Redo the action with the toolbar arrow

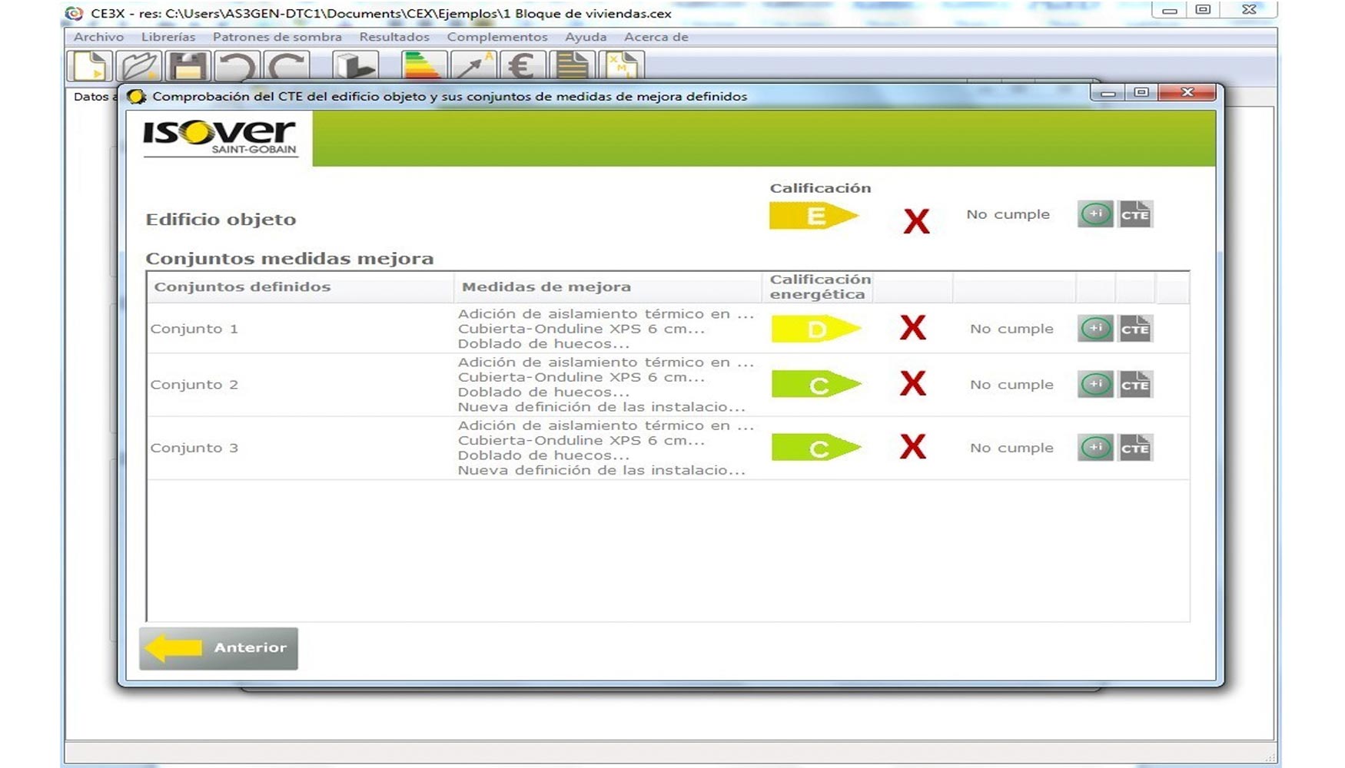coord(286,66)
